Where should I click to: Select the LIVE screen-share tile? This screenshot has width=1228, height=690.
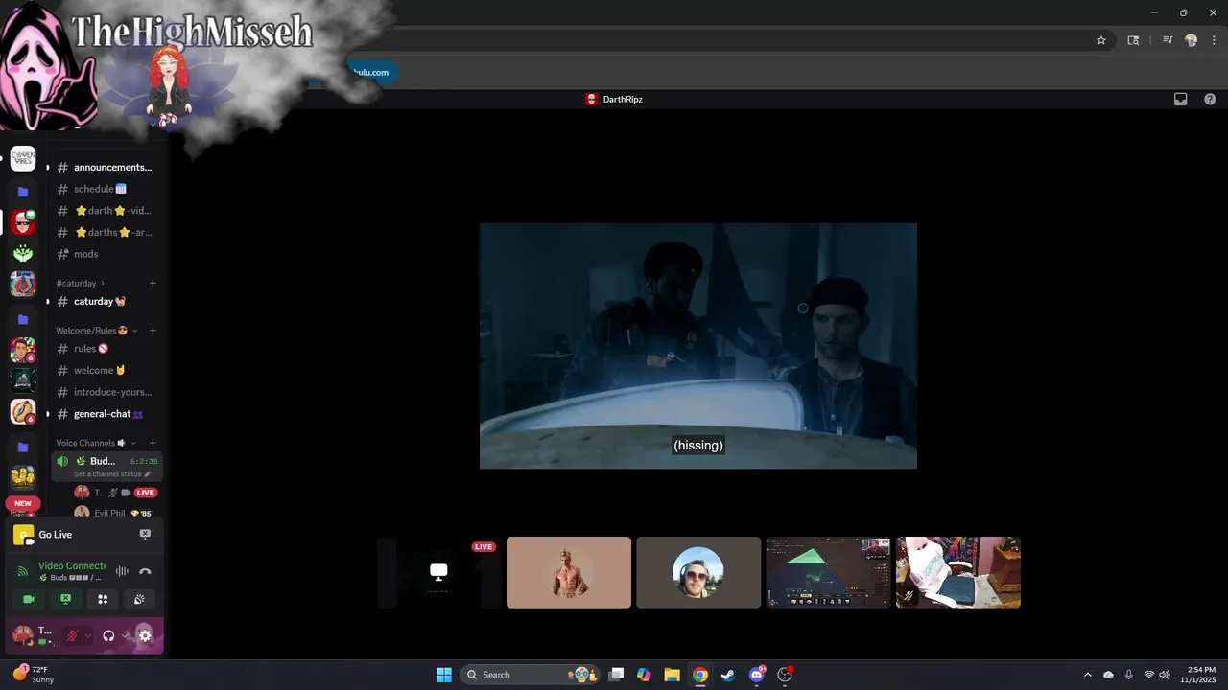(439, 572)
